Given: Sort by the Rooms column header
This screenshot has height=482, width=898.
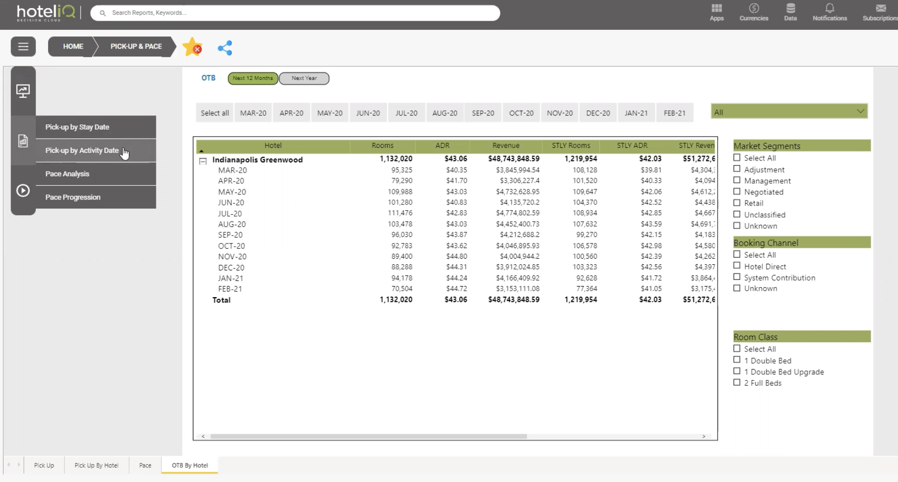Looking at the screenshot, I should [383, 146].
